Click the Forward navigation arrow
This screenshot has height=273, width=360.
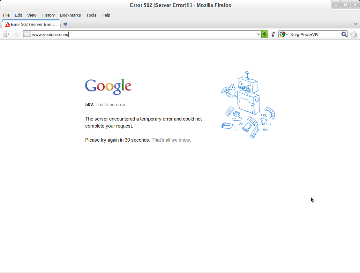pyautogui.click(x=16, y=34)
